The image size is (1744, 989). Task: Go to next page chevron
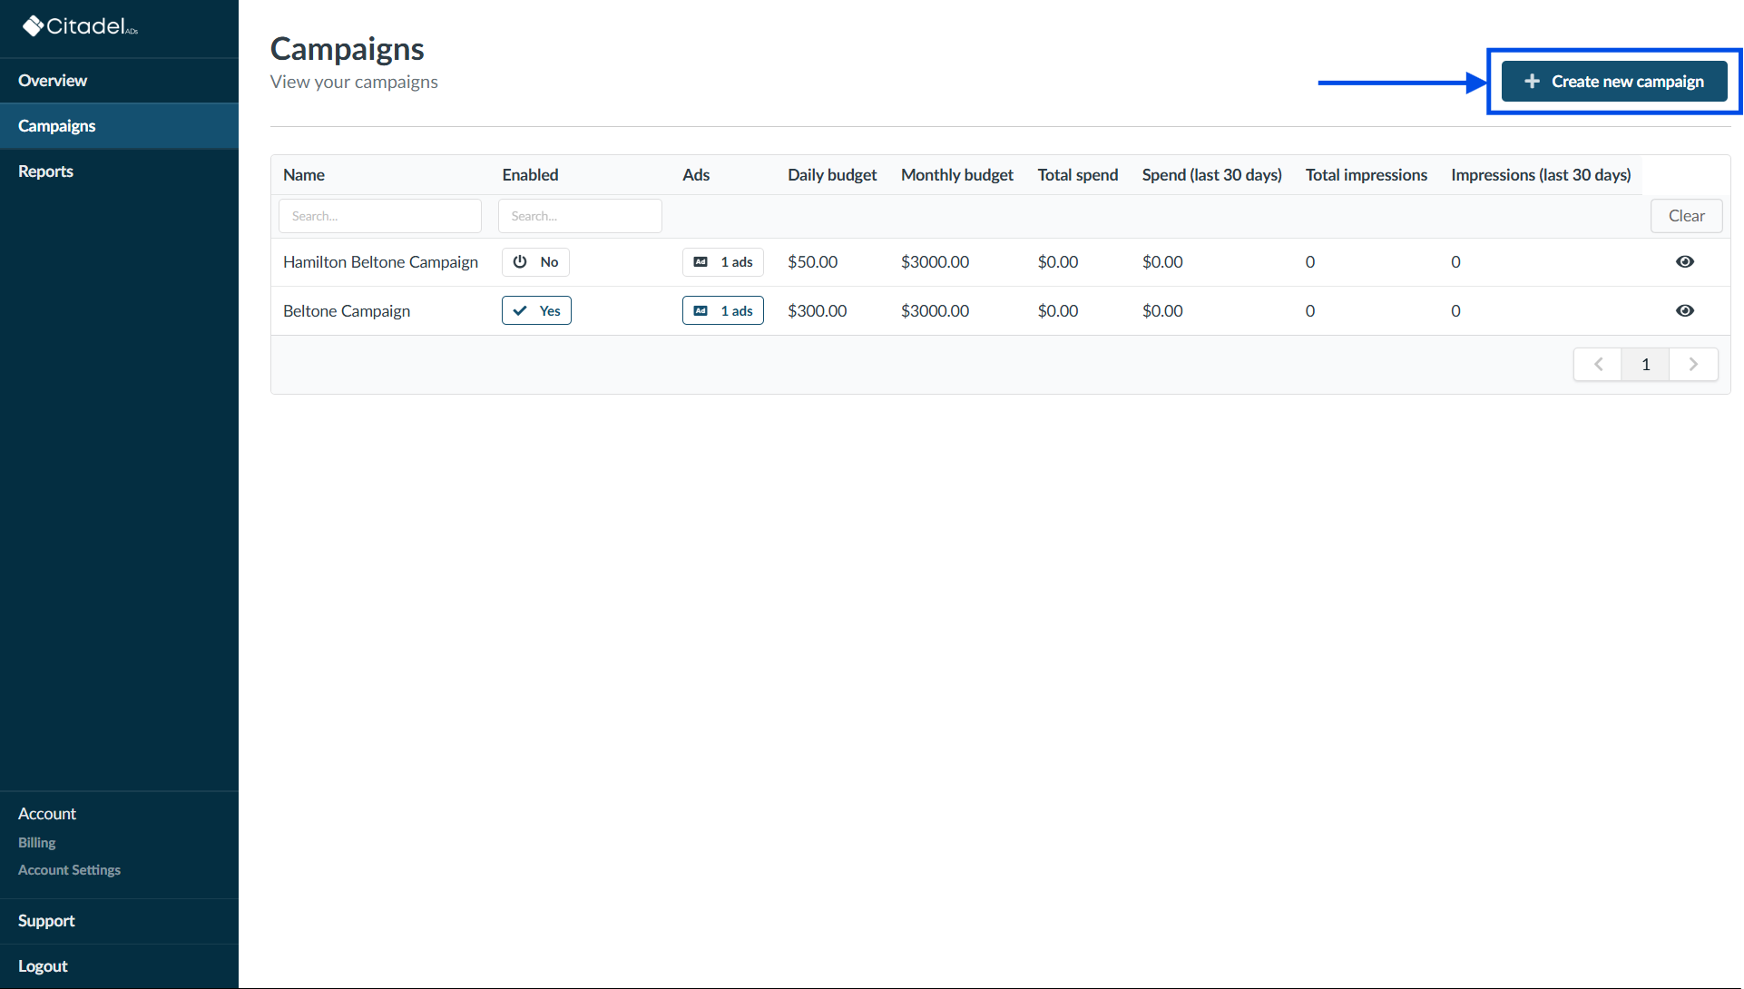[x=1693, y=365]
